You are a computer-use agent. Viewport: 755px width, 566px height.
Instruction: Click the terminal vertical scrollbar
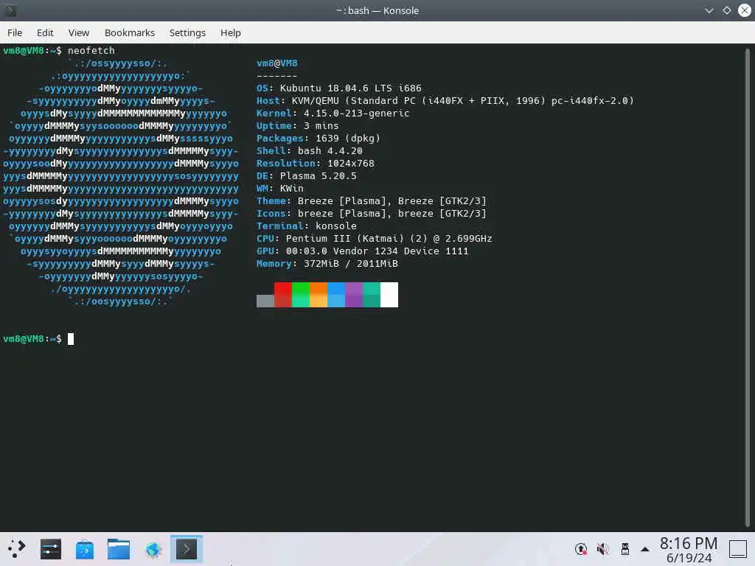tap(747, 287)
